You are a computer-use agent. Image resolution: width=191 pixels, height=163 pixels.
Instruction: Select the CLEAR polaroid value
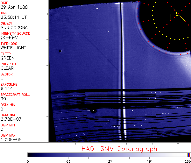pos(7,68)
